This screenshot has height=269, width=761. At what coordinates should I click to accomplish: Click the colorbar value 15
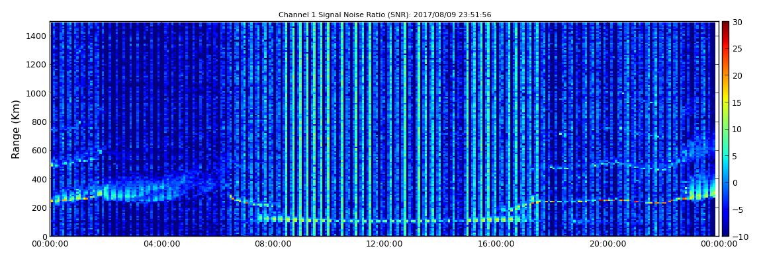[x=737, y=102]
